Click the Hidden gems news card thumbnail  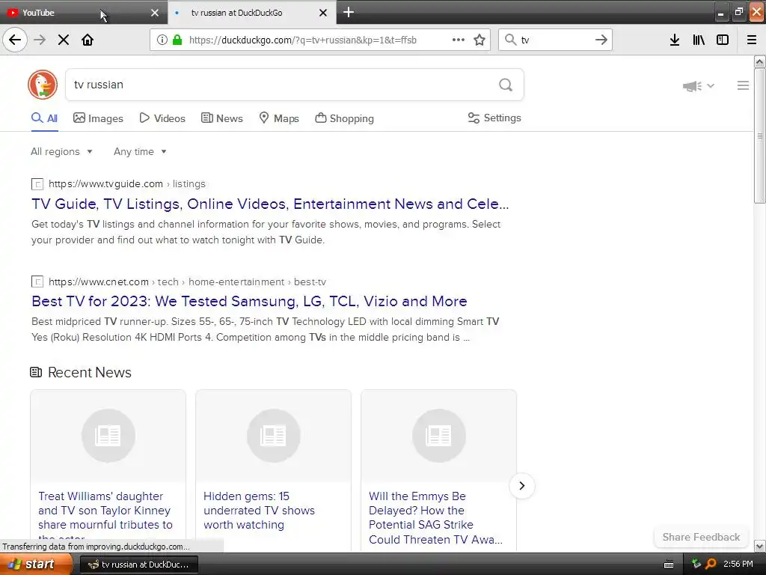coord(273,436)
